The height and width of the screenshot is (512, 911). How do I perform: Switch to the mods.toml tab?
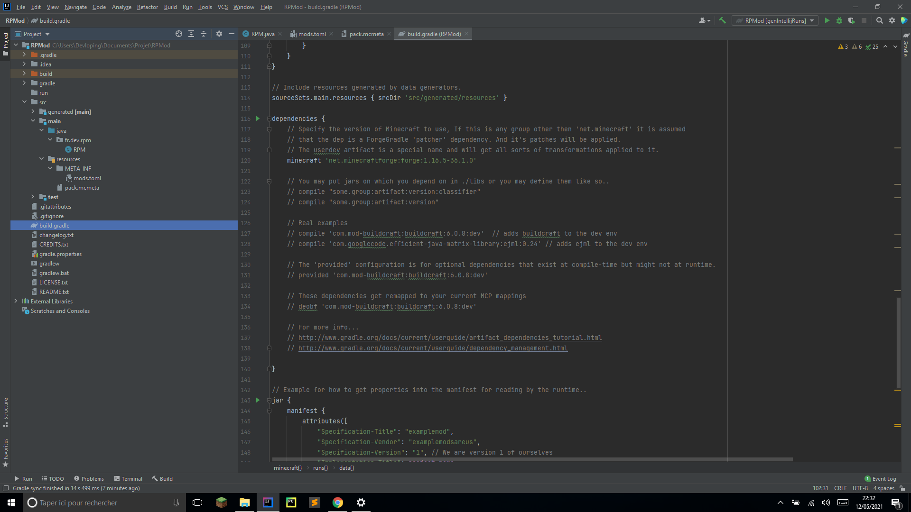pos(311,34)
